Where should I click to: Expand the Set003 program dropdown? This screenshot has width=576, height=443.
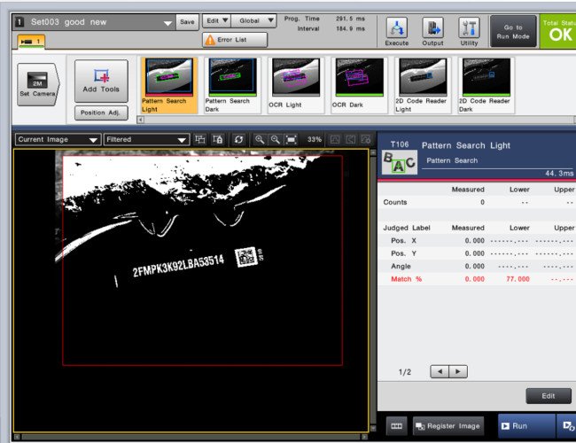(x=168, y=22)
